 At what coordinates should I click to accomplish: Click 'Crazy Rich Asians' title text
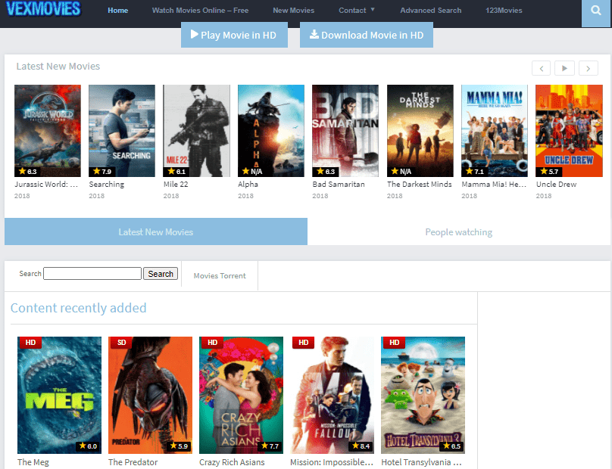coord(232,462)
